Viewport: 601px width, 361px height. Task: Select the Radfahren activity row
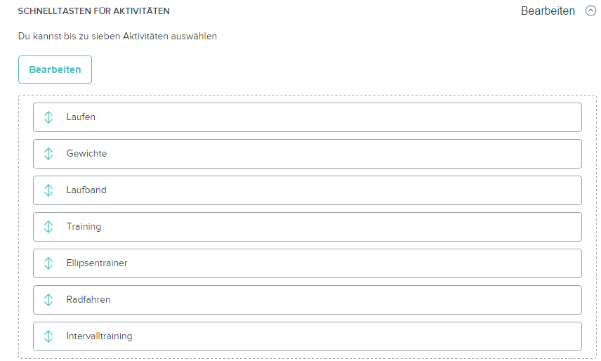pyautogui.click(x=308, y=300)
